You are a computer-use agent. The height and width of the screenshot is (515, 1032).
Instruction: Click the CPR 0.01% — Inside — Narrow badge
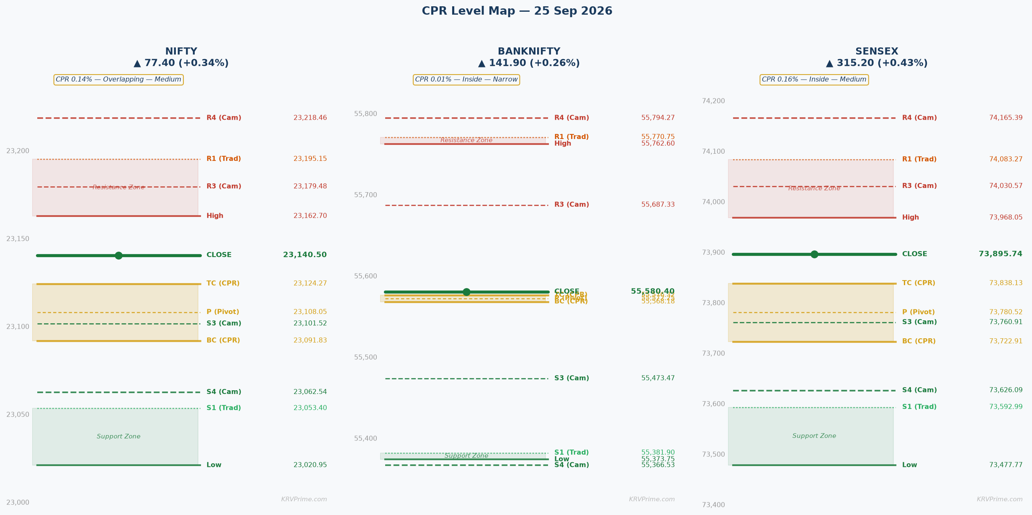click(x=466, y=80)
